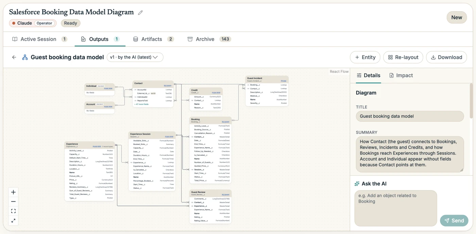Click the book icon on Active Session tab
476x234 pixels.
pyautogui.click(x=15, y=39)
